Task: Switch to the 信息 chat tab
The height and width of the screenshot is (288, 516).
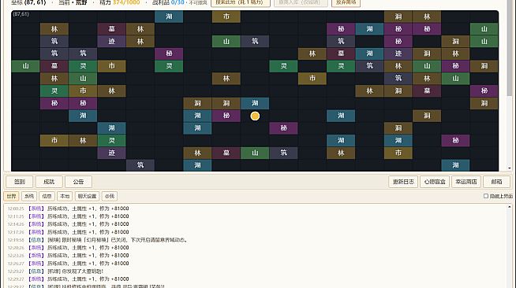Action: tap(47, 196)
